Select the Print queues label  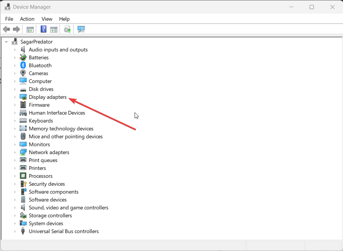[43, 160]
